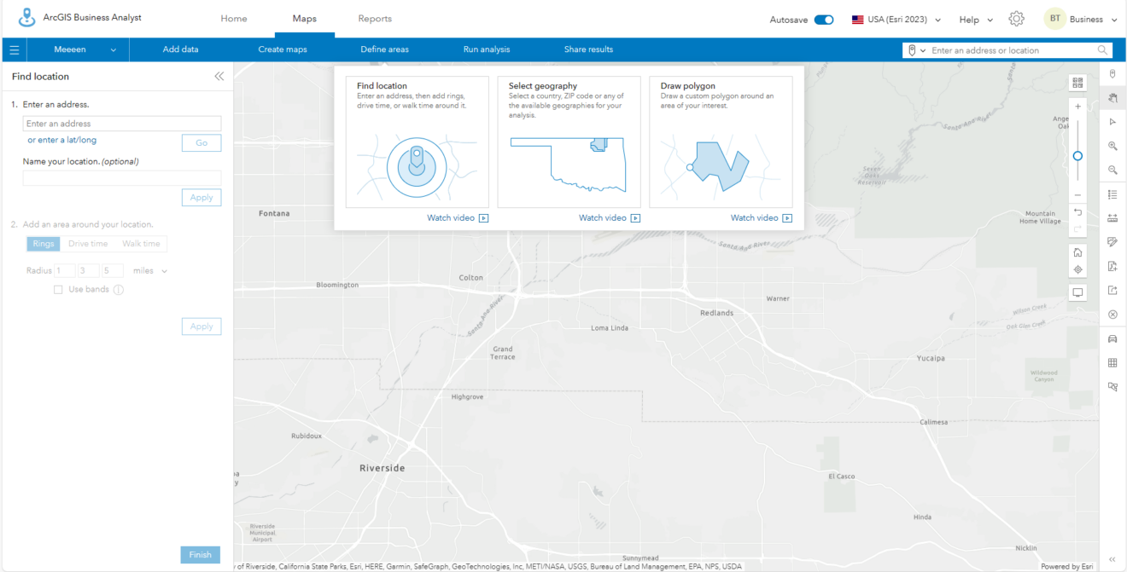The height and width of the screenshot is (572, 1127).
Task: Open the miles units dropdown
Action: coord(150,271)
